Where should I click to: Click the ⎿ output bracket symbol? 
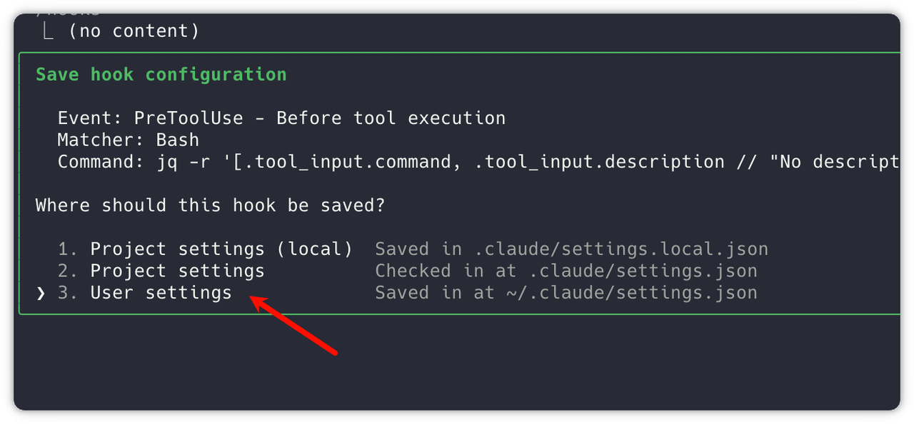(48, 31)
